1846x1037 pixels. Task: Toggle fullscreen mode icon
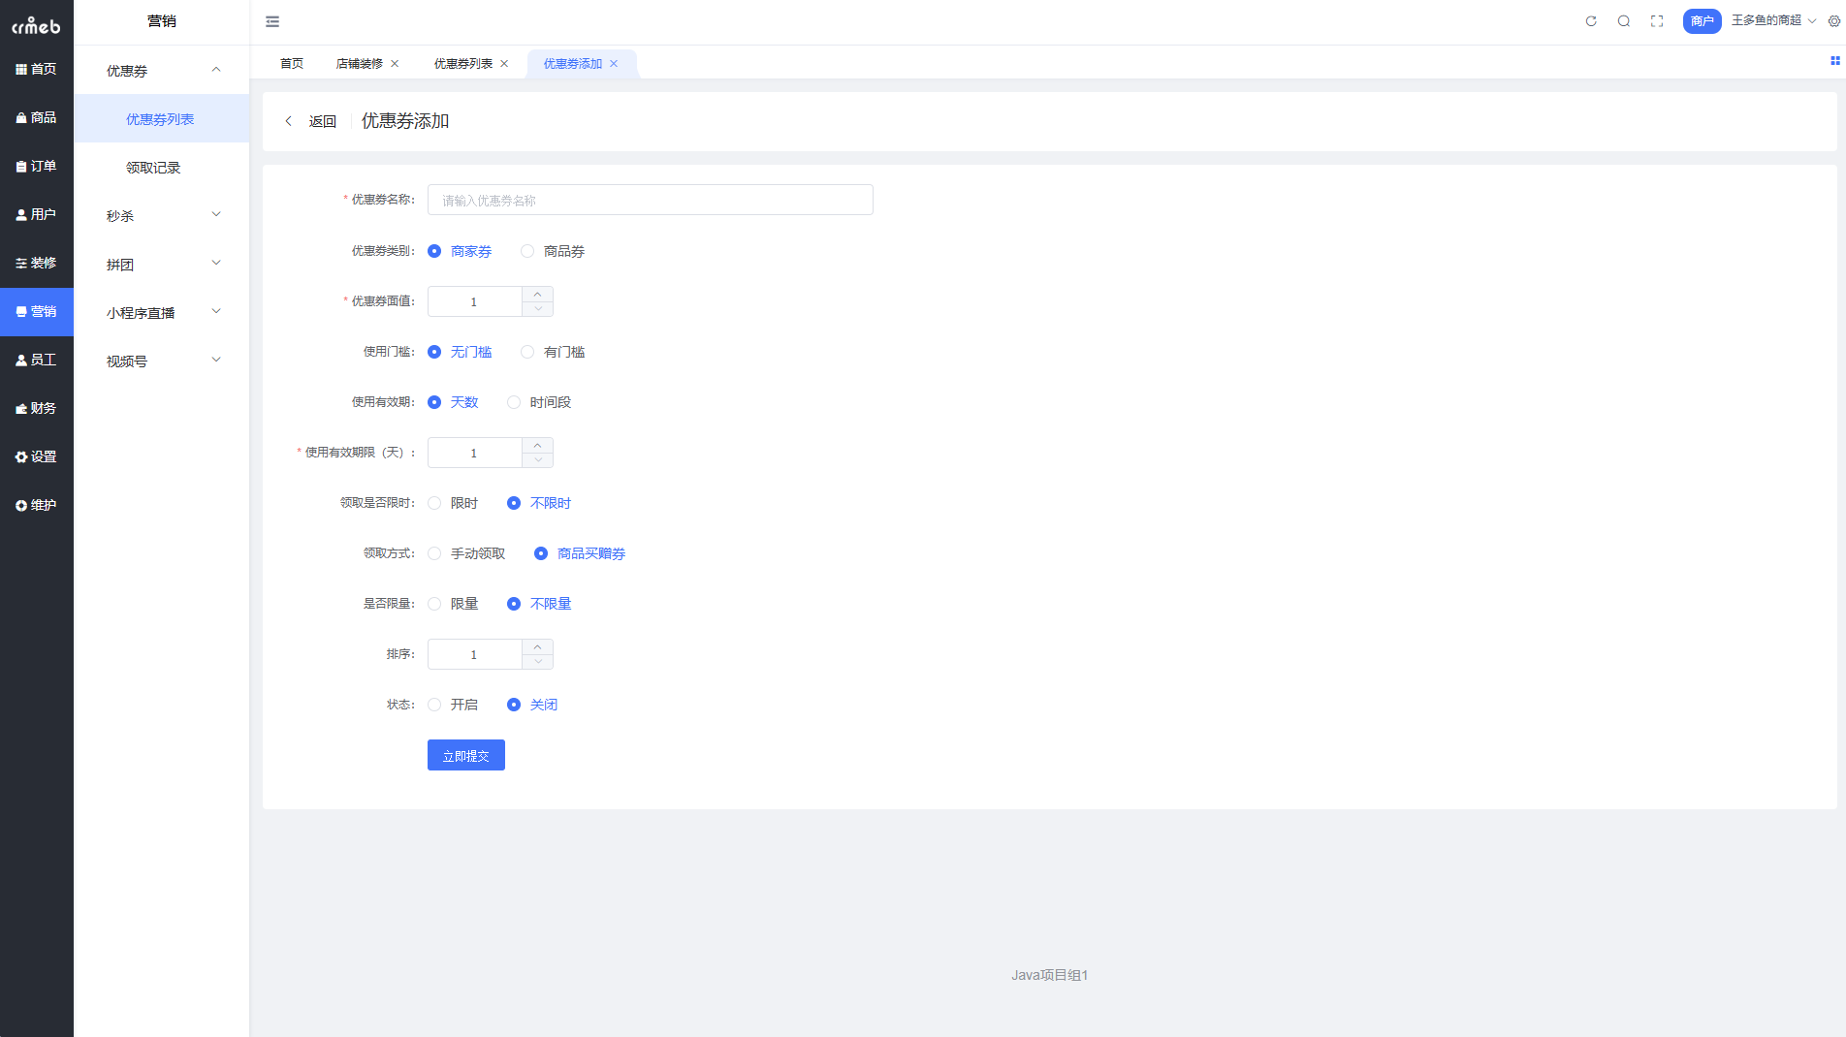[1657, 21]
